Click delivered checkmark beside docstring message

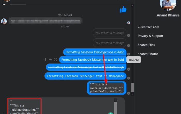pyautogui.click(x=129, y=93)
